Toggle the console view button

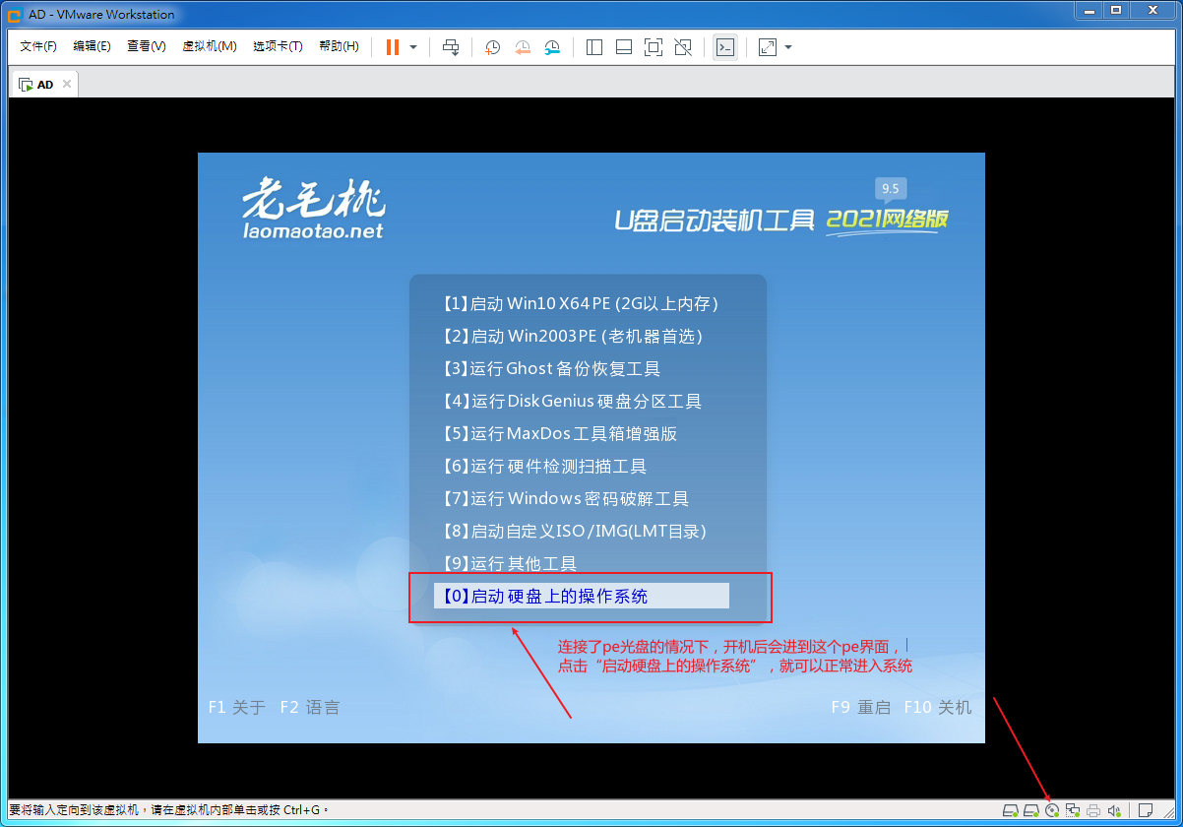pos(724,46)
